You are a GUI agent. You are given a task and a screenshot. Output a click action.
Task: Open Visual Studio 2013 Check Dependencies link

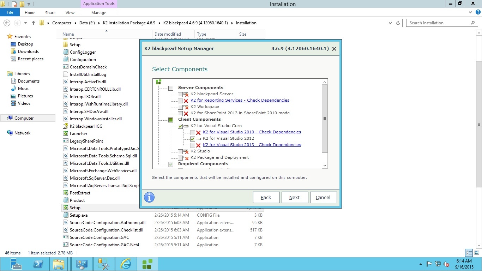[252, 145]
